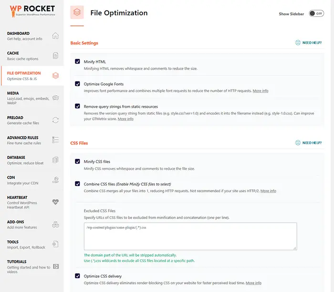Screen dimensions: 334x292
Task: Click lifebuoy icon beside CSS Files Need Help
Action: (298, 143)
